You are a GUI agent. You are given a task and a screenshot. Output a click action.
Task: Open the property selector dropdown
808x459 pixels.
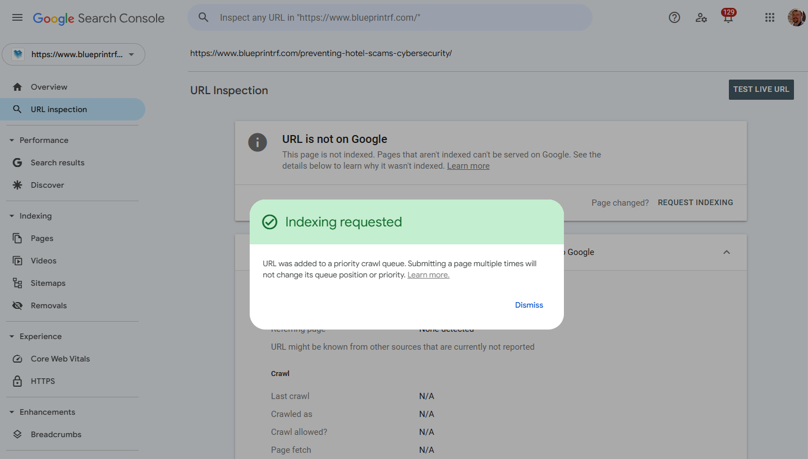pos(74,54)
